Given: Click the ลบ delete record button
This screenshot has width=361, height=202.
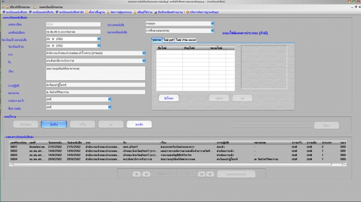Looking at the screenshot, I should (111, 124).
